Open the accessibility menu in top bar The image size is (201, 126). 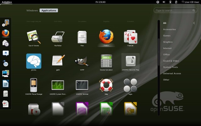pyautogui.click(x=158, y=2)
